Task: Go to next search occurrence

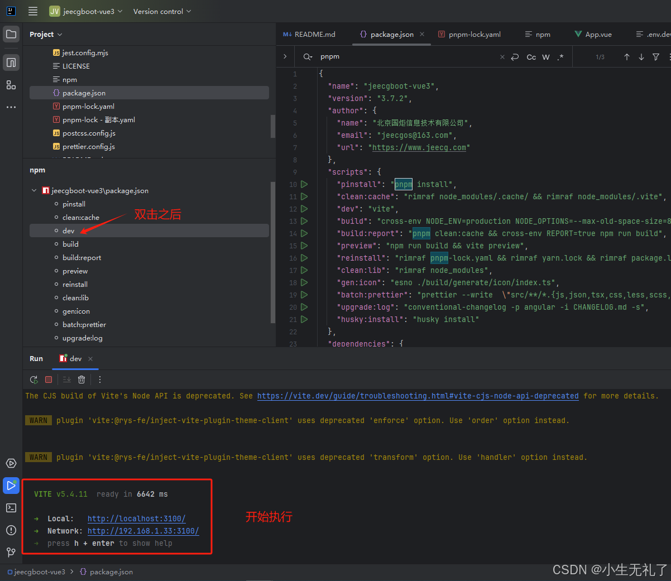Action: coord(641,57)
